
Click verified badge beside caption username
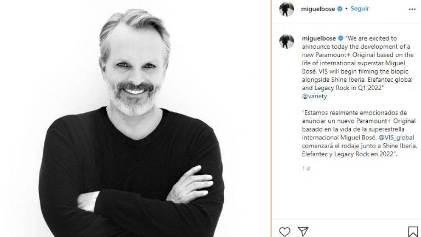(x=340, y=38)
